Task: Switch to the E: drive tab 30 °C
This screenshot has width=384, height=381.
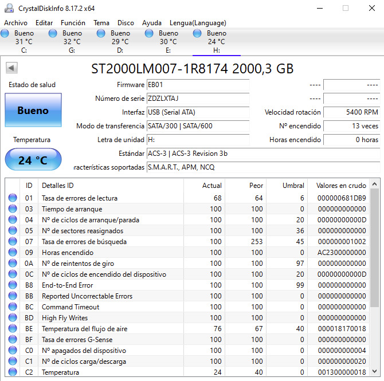Action: (168, 42)
